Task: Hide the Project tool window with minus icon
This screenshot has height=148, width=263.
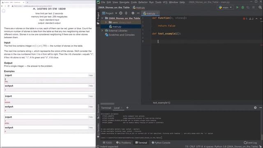Action: point(138,13)
